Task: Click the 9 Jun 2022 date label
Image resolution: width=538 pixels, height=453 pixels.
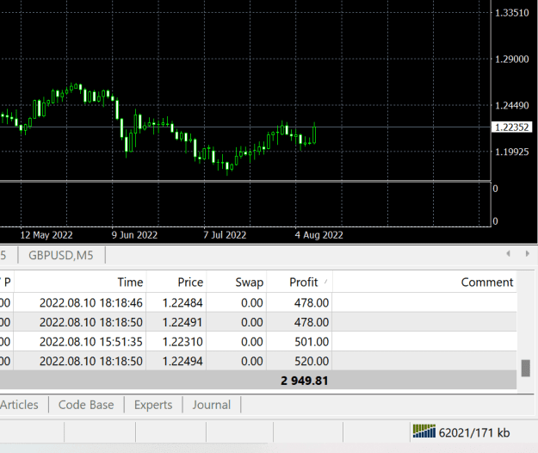Action: pos(134,235)
